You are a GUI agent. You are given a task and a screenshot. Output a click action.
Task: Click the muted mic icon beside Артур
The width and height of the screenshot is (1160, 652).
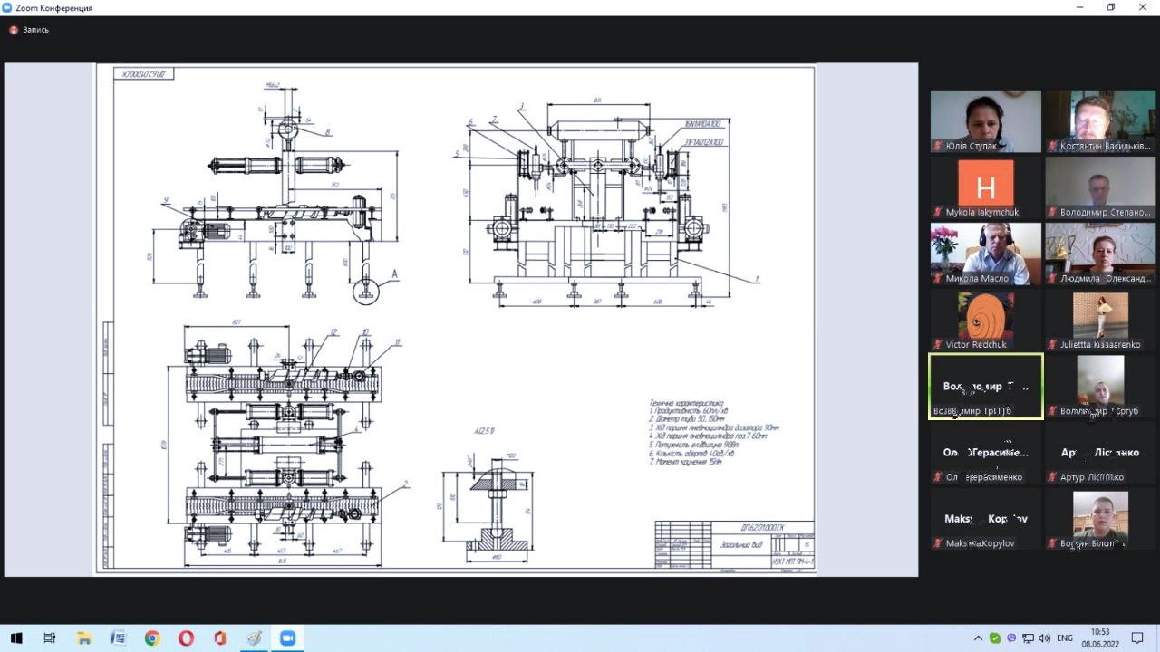tap(1053, 477)
